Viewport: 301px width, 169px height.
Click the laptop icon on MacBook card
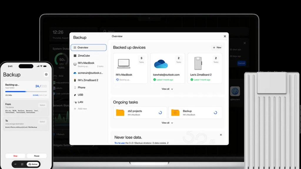(x=124, y=64)
